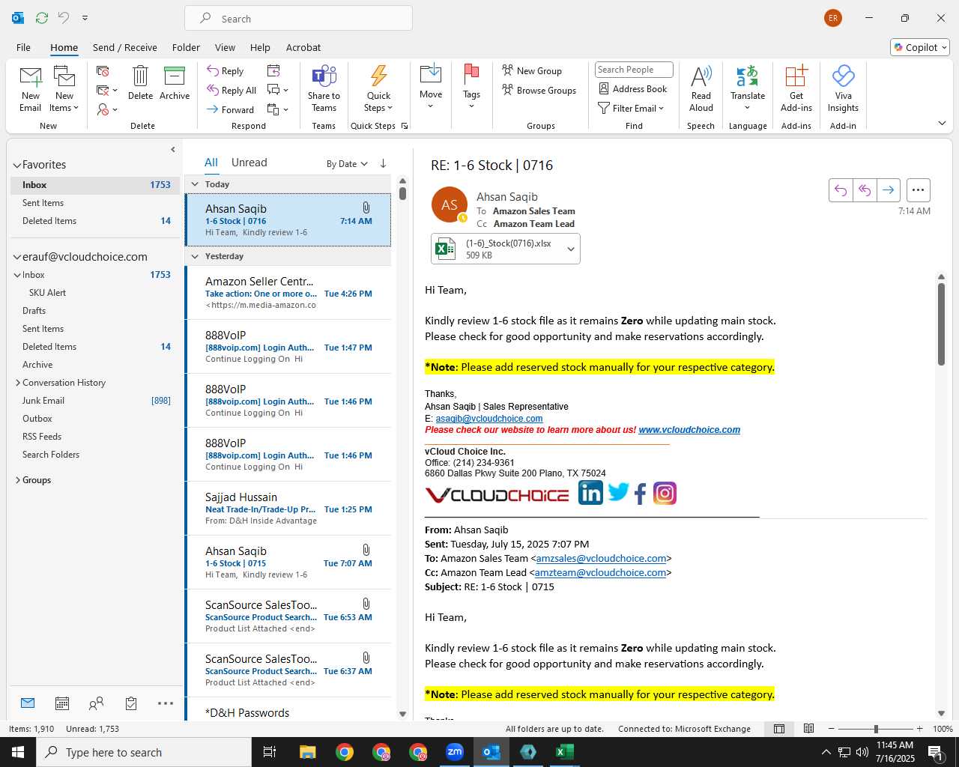Toggle sort order arrow in message list
The image size is (959, 767).
point(383,163)
